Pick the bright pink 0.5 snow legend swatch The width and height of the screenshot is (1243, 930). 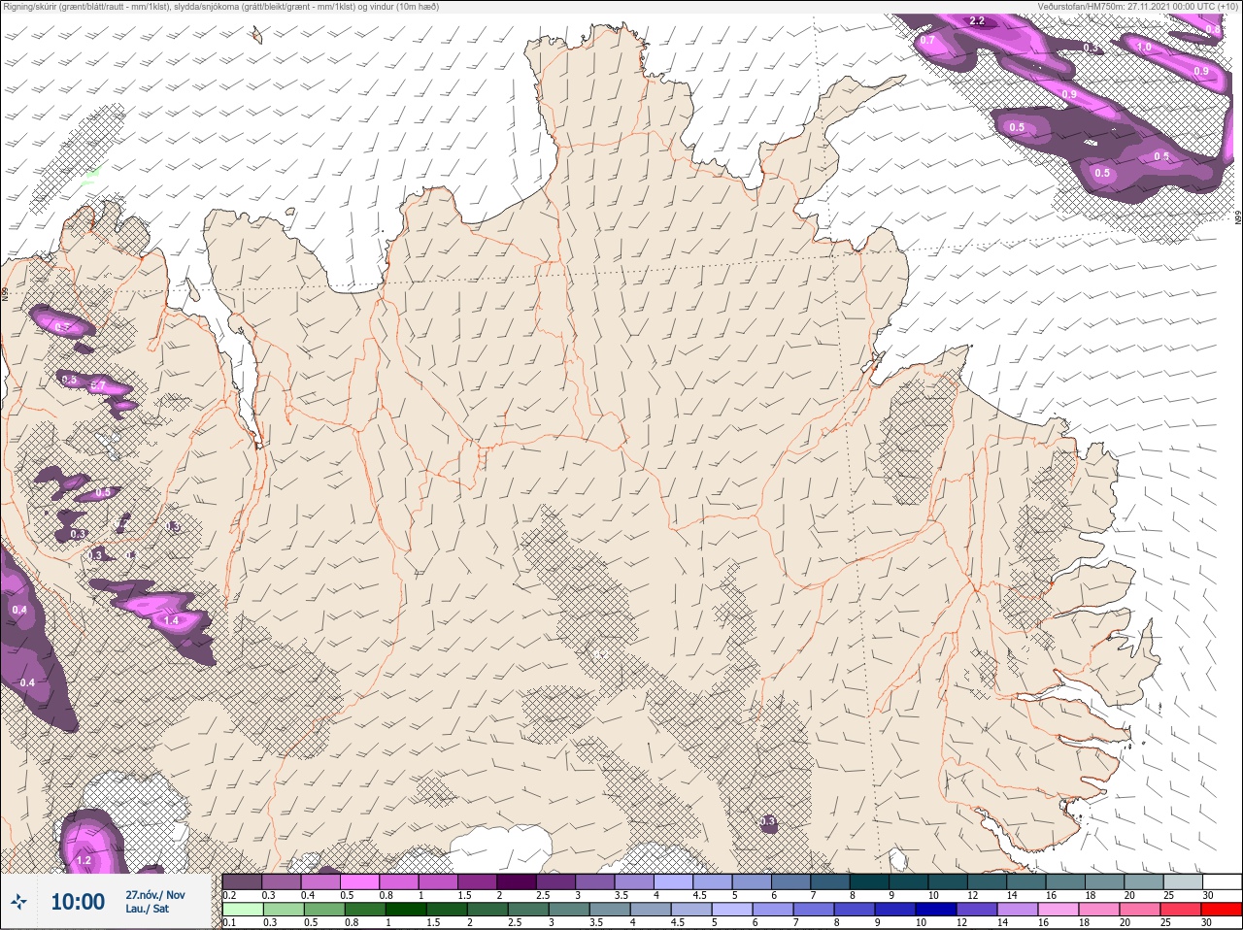[x=359, y=881]
